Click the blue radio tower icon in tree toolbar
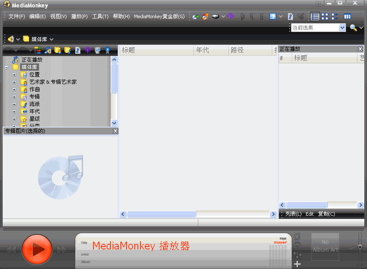The image size is (367, 269). pyautogui.click(x=107, y=50)
